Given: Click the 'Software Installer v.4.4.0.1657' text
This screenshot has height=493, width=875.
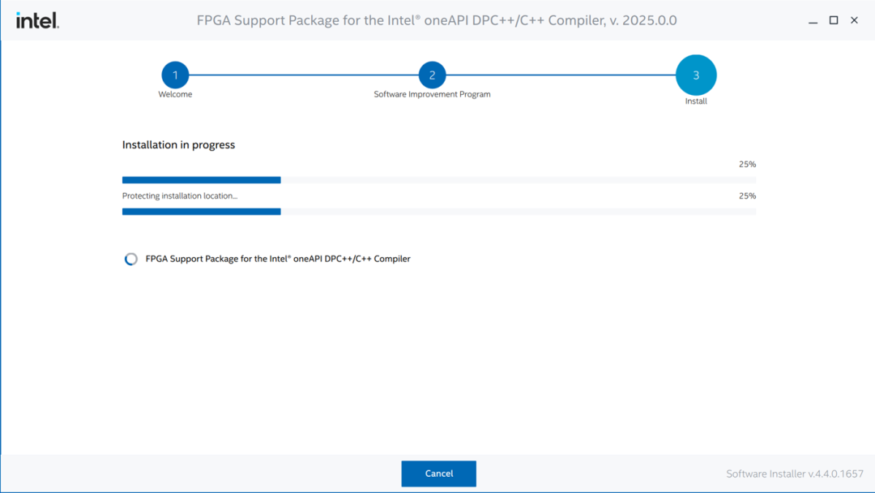Looking at the screenshot, I should (795, 474).
